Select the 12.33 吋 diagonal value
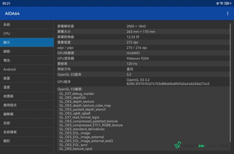Screen dimensions: 234x154 coord(133,37)
